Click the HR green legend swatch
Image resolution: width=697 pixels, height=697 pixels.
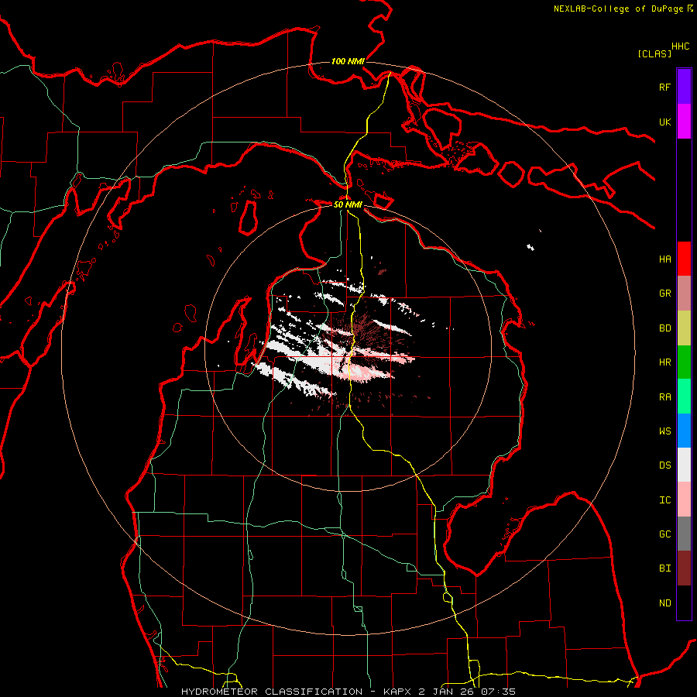tap(684, 362)
